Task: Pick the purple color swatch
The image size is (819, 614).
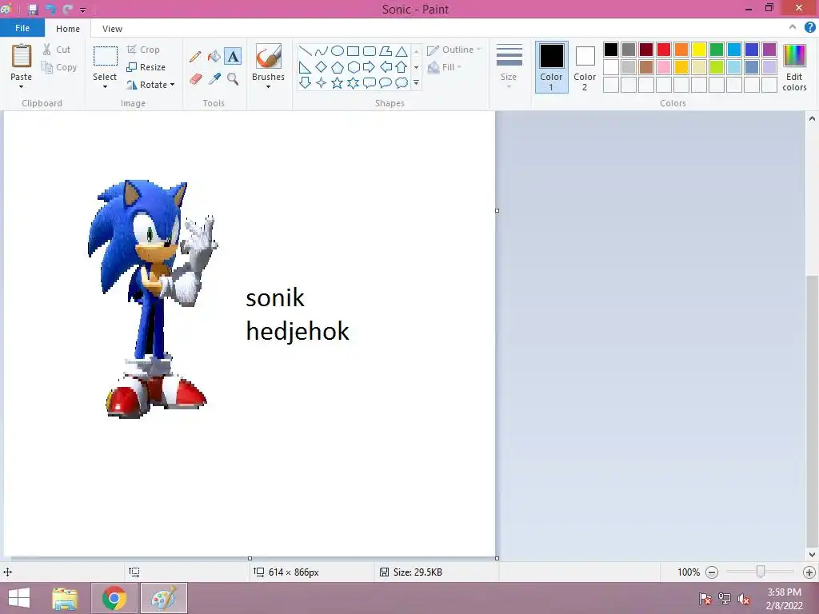Action: pos(769,50)
